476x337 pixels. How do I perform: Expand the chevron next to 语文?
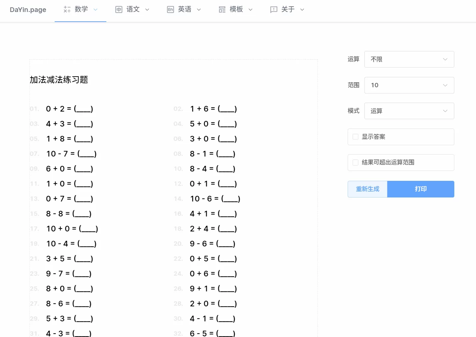tap(147, 9)
